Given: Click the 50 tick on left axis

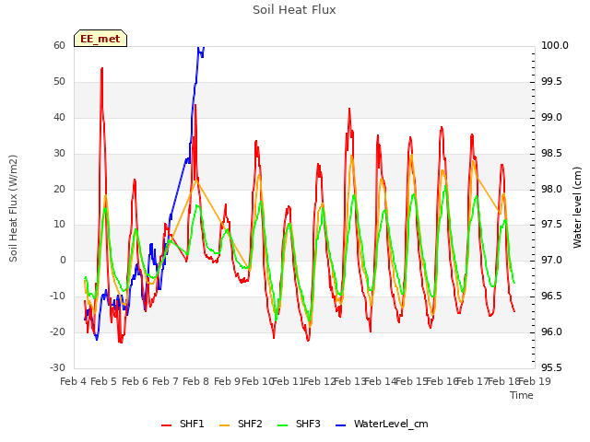Looking at the screenshot, I should point(59,82).
